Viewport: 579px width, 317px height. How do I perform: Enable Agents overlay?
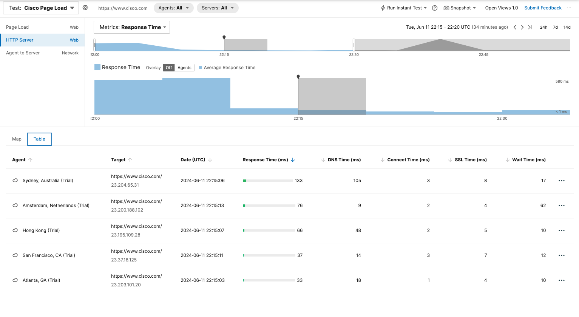pos(184,68)
